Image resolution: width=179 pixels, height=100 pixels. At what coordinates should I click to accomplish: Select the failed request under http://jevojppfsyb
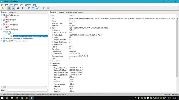[x=7, y=27]
